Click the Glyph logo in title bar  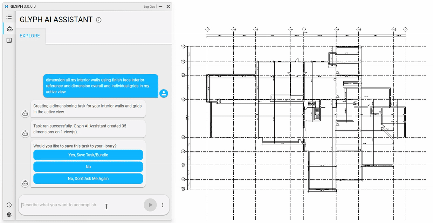pyautogui.click(x=6, y=6)
